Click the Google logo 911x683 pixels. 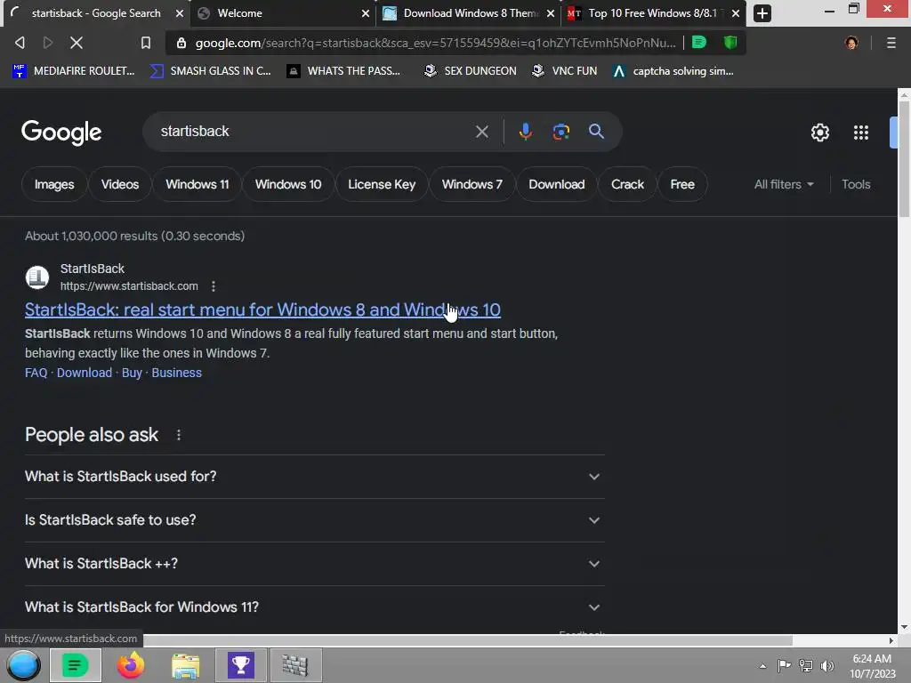click(61, 133)
